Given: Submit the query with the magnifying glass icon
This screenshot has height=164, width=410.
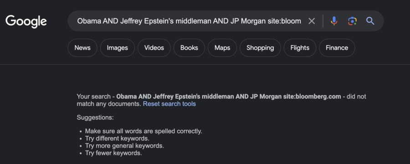Looking at the screenshot, I should [370, 21].
